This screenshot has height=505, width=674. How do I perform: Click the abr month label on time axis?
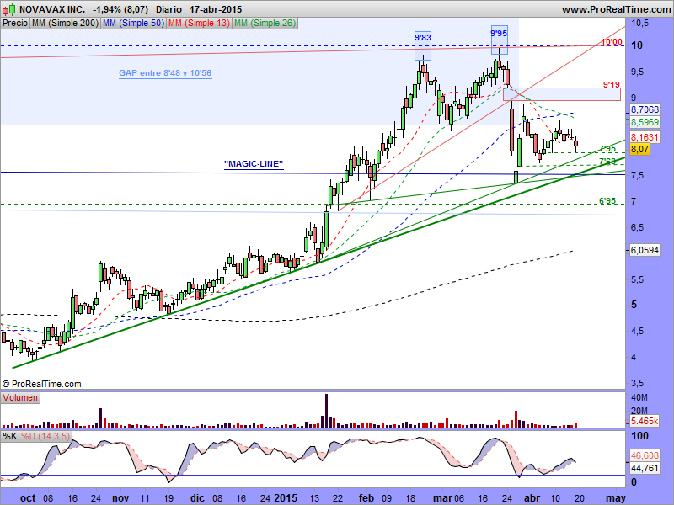point(532,498)
